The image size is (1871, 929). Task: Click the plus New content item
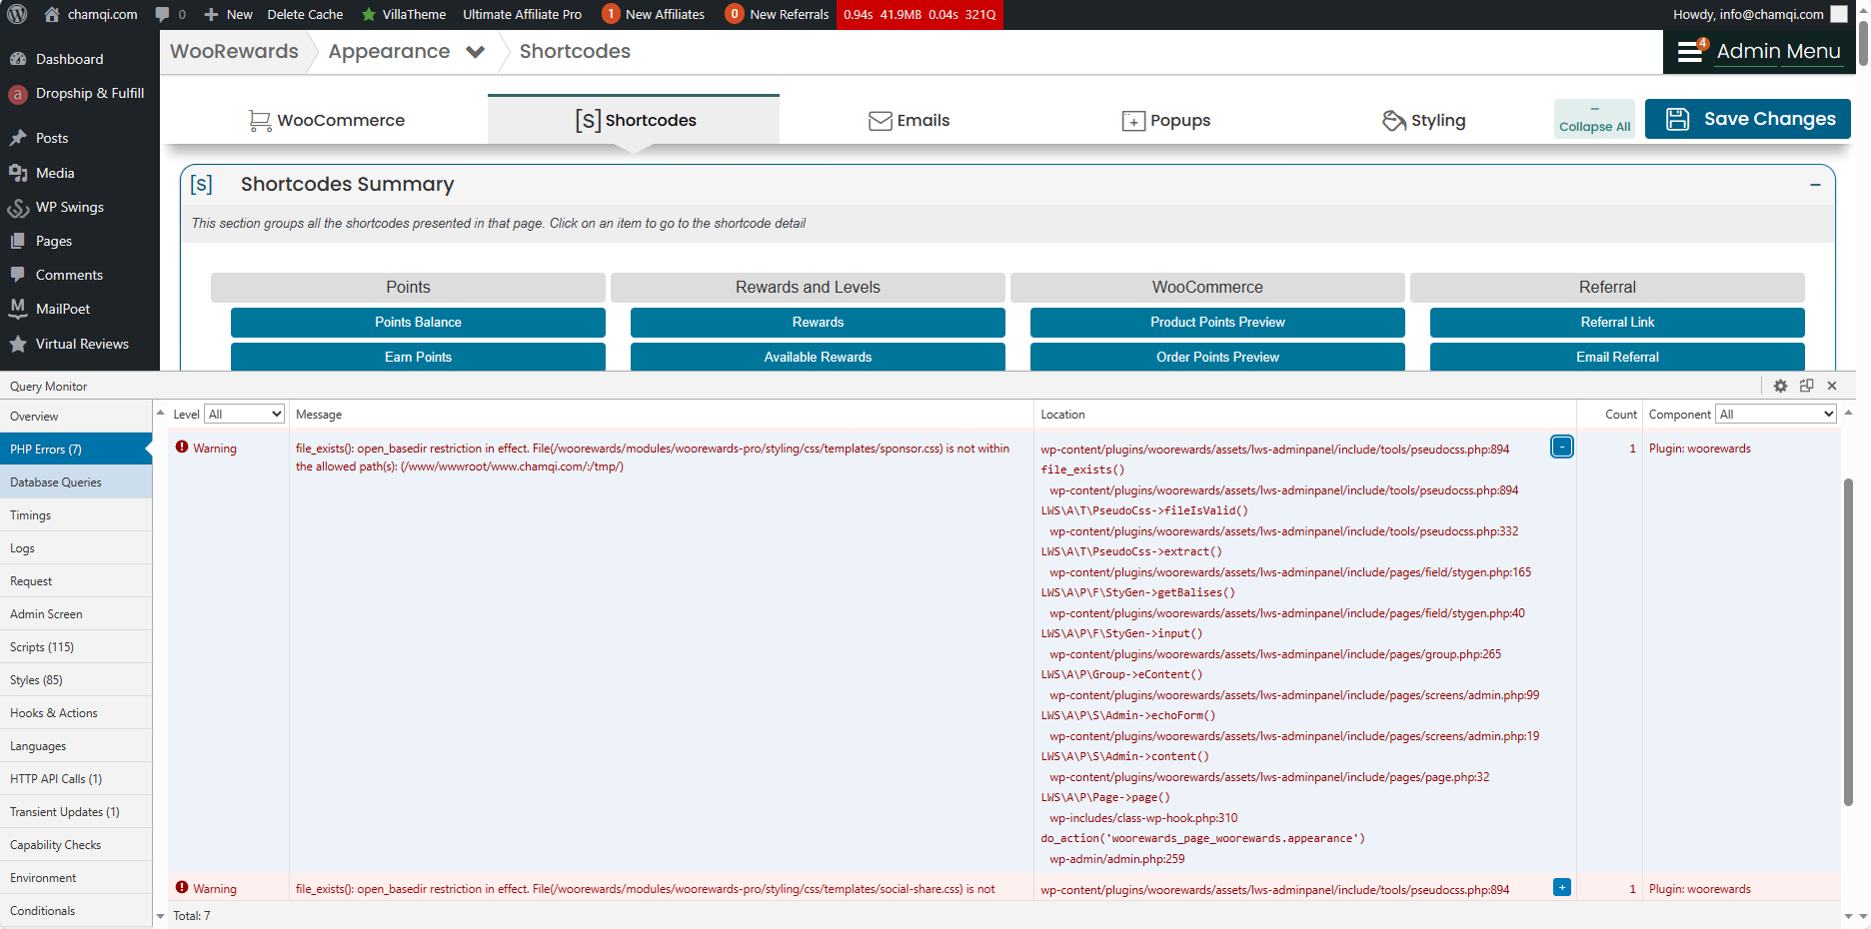point(228,14)
